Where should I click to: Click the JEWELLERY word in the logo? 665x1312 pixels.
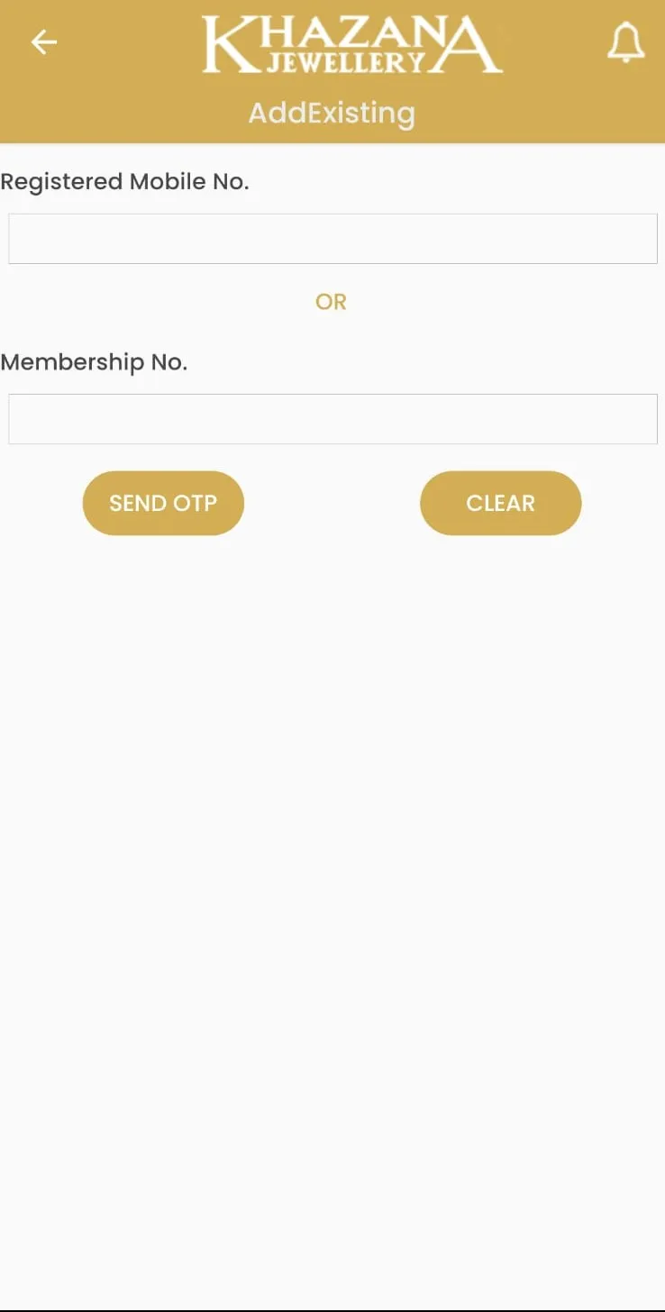[x=345, y=61]
